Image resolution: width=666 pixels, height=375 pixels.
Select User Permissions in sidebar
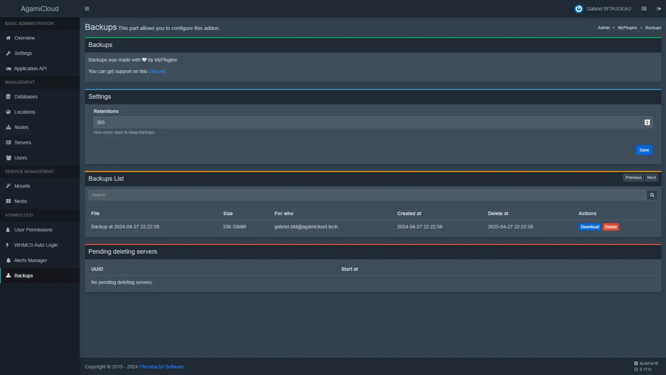[33, 230]
